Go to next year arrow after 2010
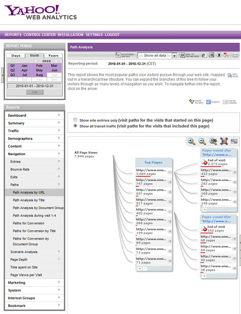Image resolution: width=241 pixels, height=314 pixels. (x=57, y=61)
